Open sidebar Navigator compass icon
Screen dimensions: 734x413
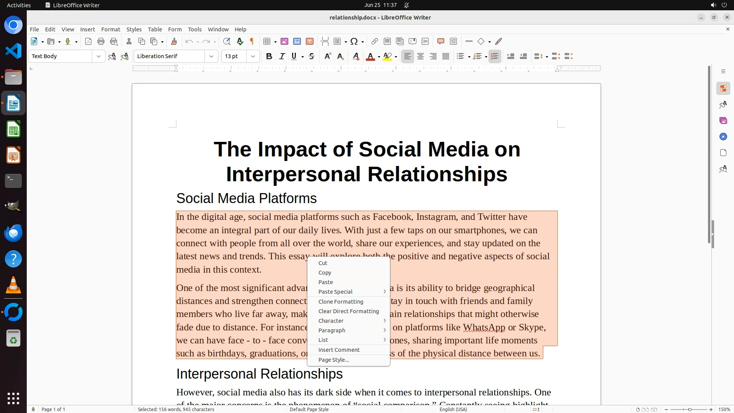click(723, 137)
